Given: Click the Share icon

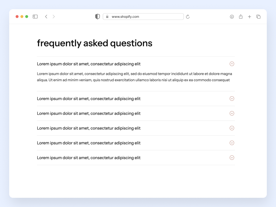Looking at the screenshot, I should coord(241,17).
